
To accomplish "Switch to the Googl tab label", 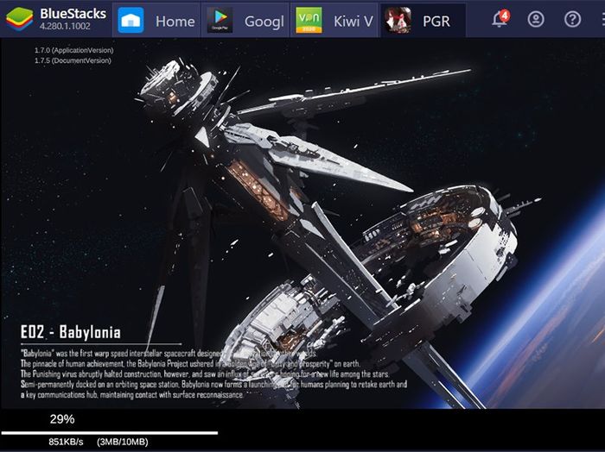I will coord(264,21).
